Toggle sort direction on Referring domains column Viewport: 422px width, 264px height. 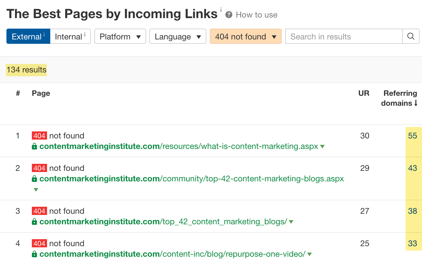(416, 103)
